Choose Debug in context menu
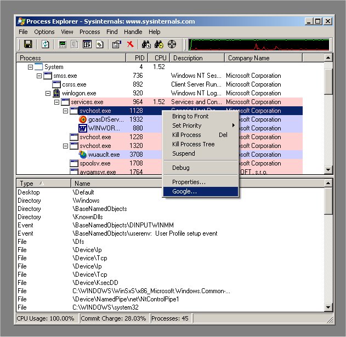 pyautogui.click(x=201, y=168)
